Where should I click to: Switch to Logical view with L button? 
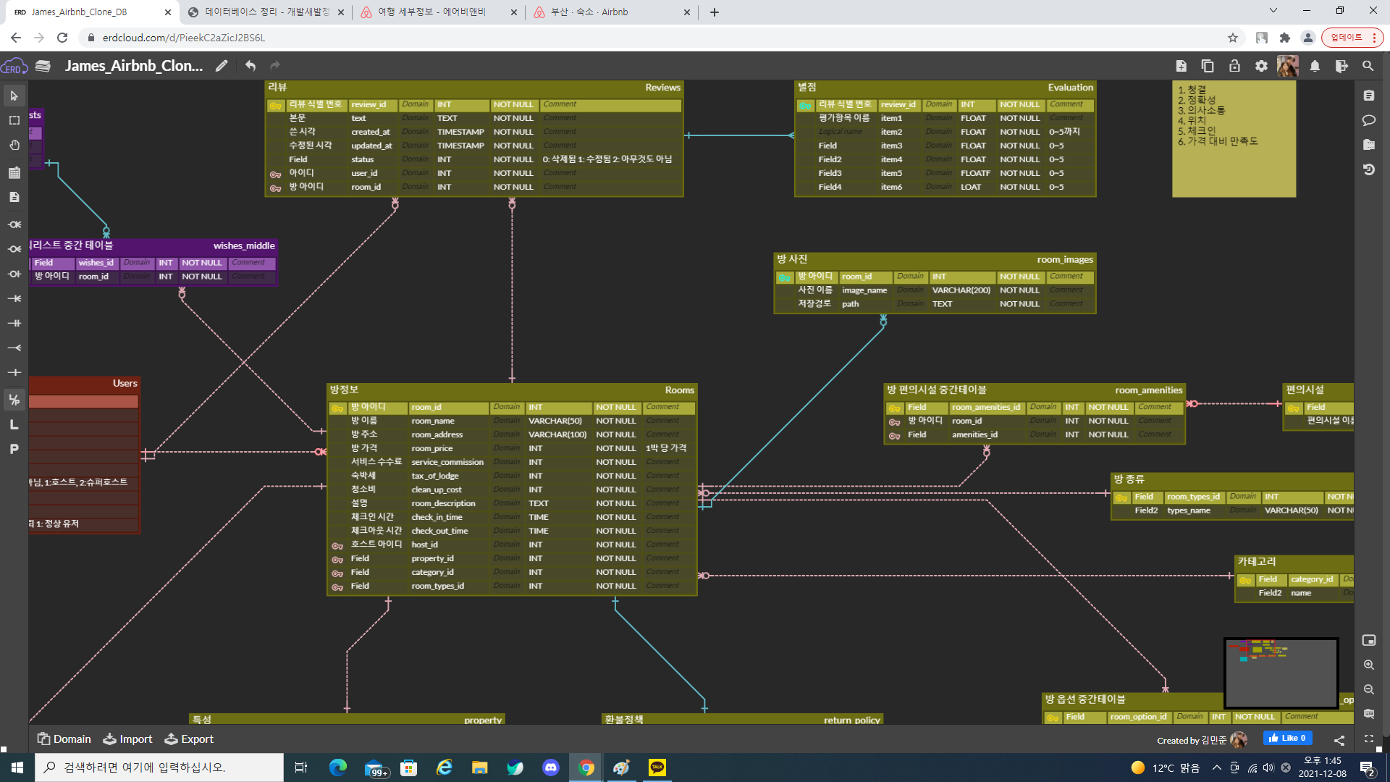click(14, 424)
